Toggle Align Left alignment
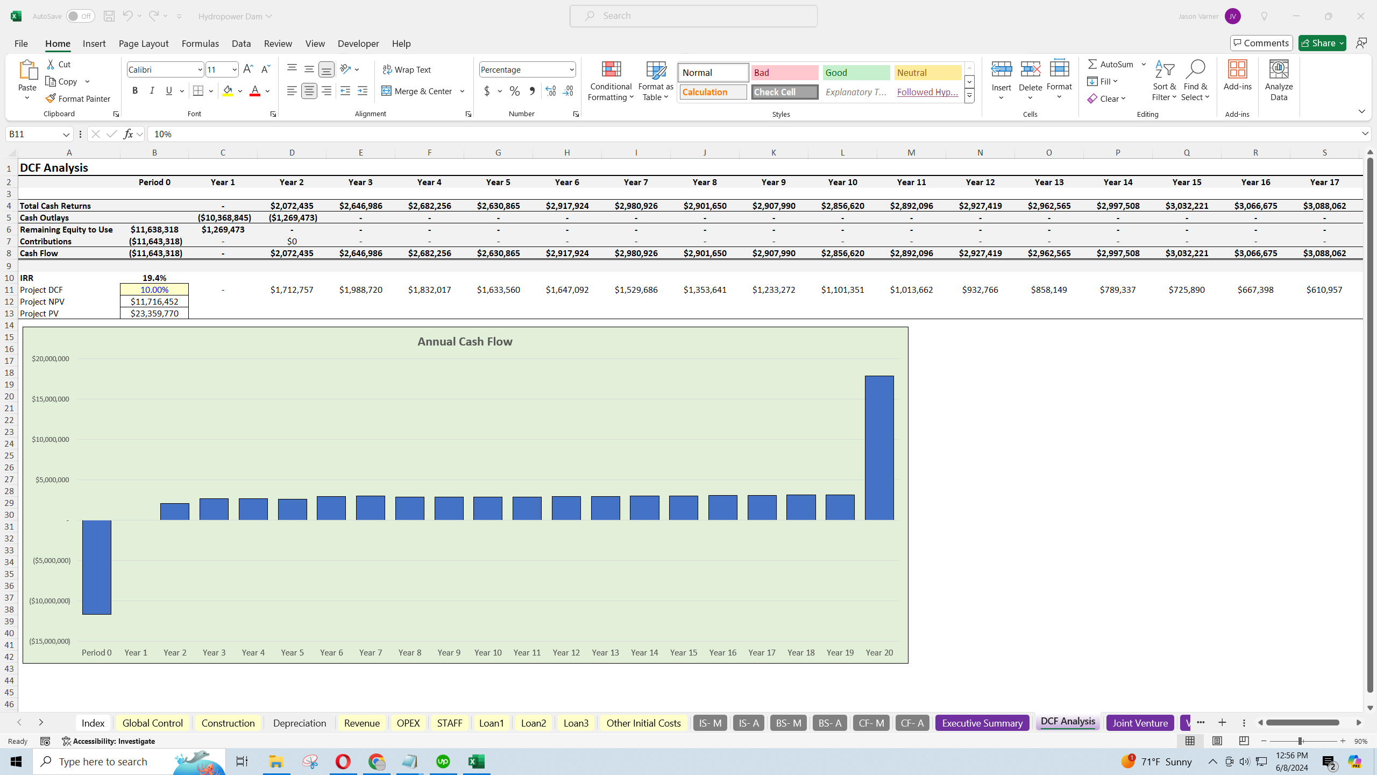The image size is (1377, 775). (292, 91)
